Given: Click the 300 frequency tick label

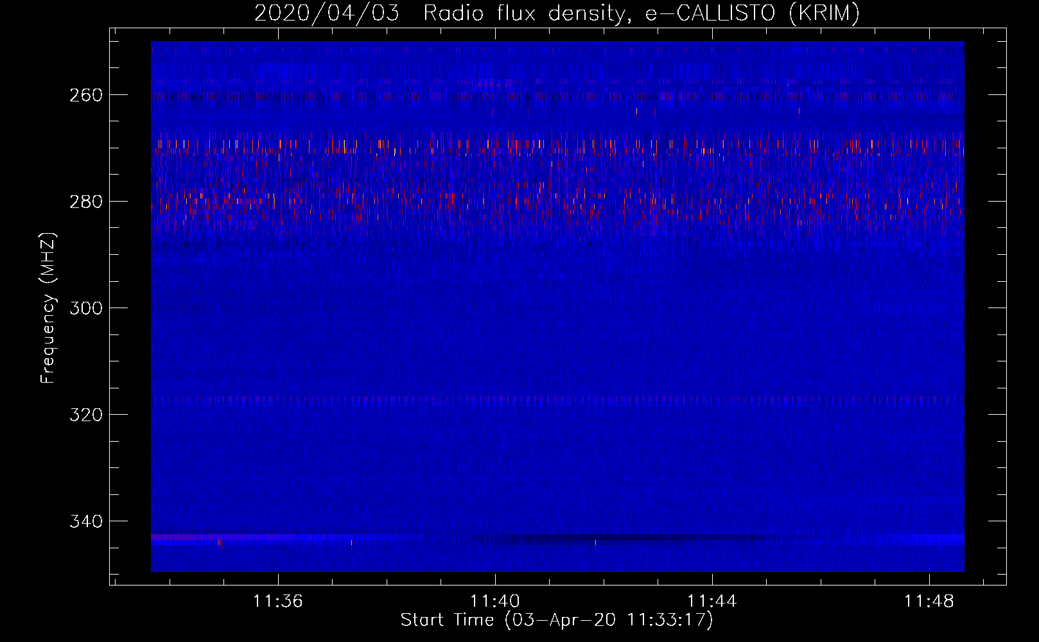Looking at the screenshot, I should tap(86, 308).
